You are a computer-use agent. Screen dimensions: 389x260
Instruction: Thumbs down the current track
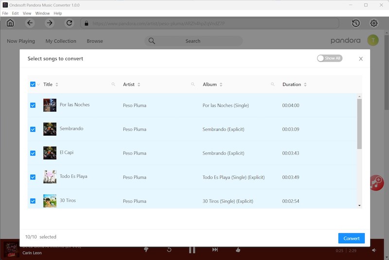click(146, 250)
